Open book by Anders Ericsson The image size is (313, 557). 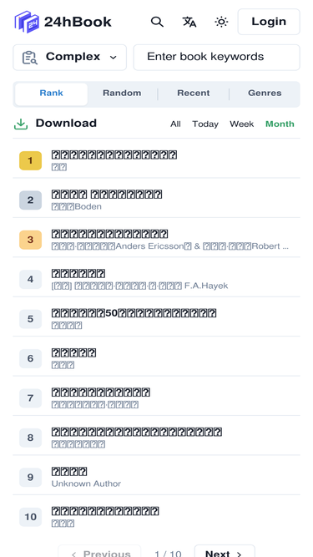click(x=157, y=240)
